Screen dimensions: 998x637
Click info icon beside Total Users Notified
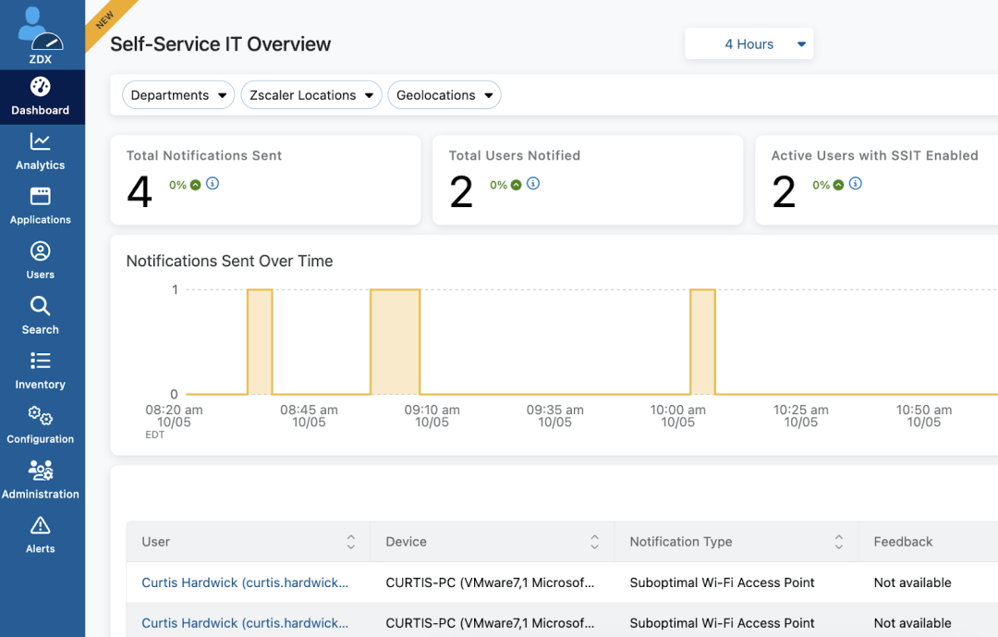click(533, 184)
